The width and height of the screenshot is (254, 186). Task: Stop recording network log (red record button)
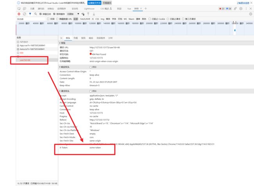[x=19, y=14]
